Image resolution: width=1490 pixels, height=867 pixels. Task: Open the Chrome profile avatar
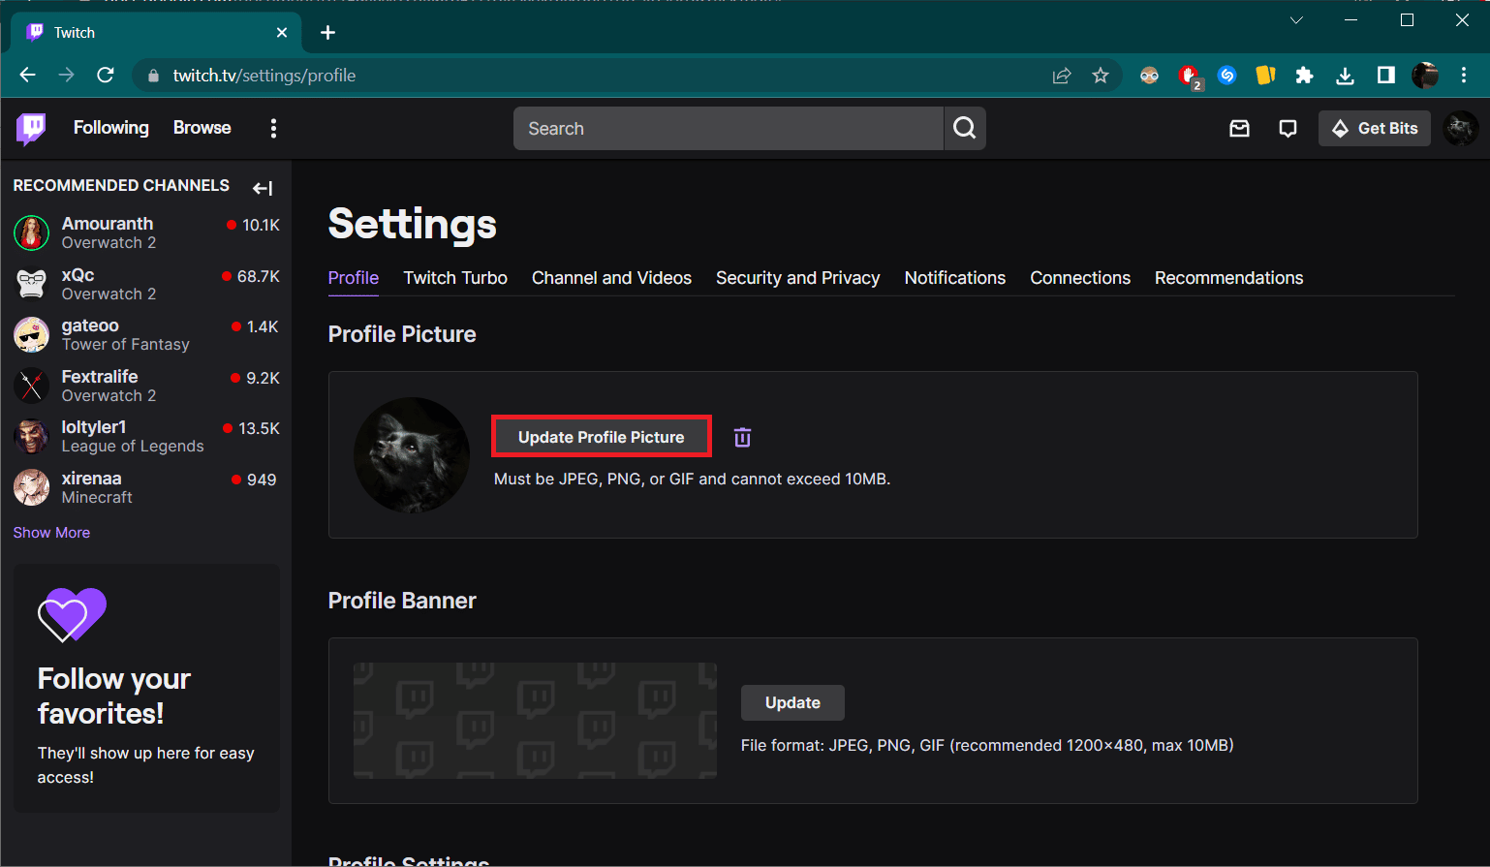pos(1425,76)
